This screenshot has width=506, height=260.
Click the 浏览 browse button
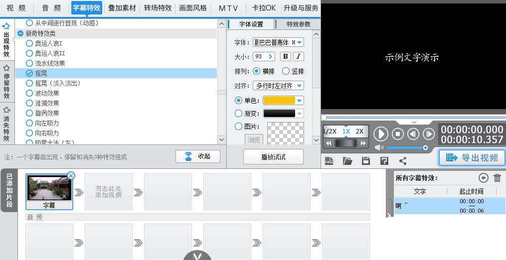(x=254, y=139)
